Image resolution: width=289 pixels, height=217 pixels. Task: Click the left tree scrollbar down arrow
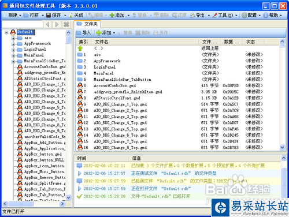click(x=68, y=197)
